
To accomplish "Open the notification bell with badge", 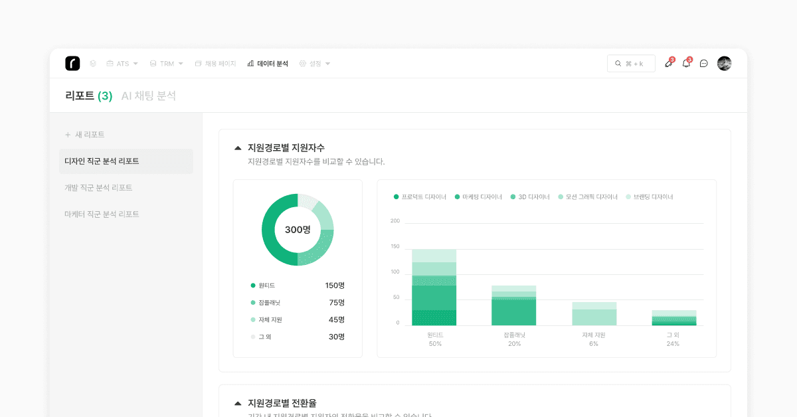I will 686,64.
